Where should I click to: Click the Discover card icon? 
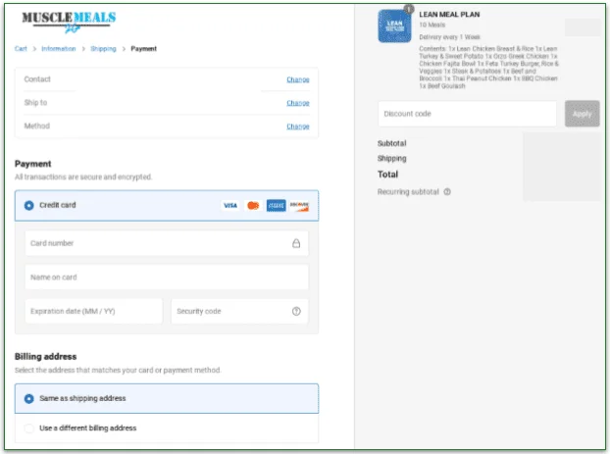pyautogui.click(x=299, y=205)
